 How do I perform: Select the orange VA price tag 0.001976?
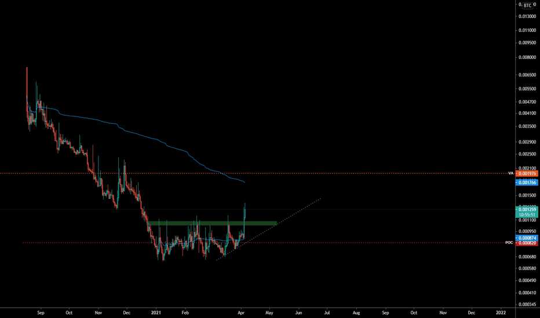[527, 173]
